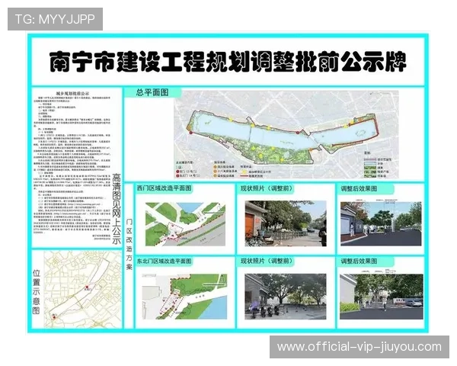Viewport: 457px width, 366px height.
Task: Click 调整后效果图 label in Northeast Gate row
Action: tap(359, 262)
